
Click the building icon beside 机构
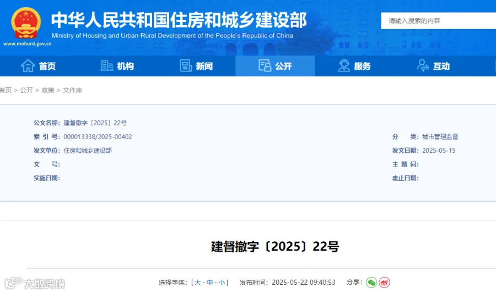click(x=106, y=65)
